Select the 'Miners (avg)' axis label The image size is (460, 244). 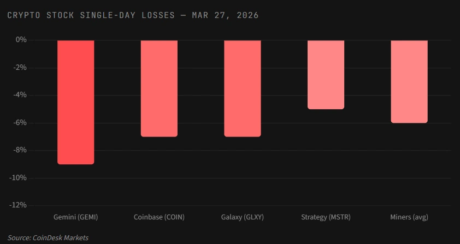pyautogui.click(x=409, y=217)
